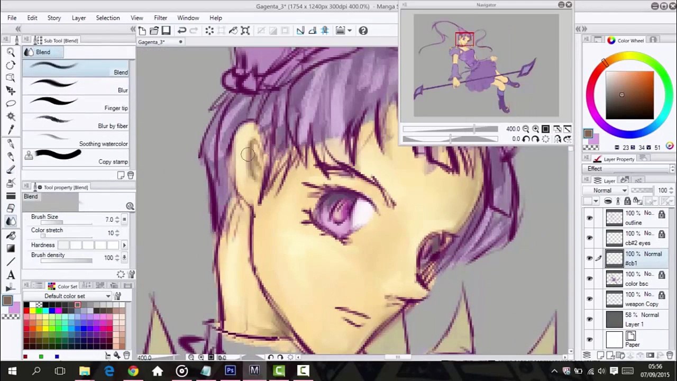Image resolution: width=677 pixels, height=381 pixels.
Task: Click the Undo arrow icon
Action: [x=182, y=31]
